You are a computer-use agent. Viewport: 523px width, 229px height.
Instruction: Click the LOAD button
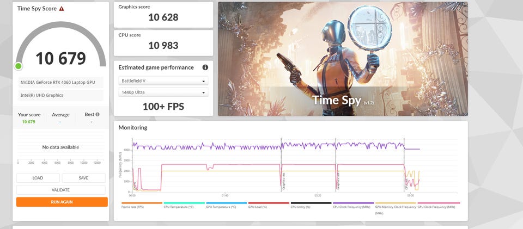tap(38, 178)
